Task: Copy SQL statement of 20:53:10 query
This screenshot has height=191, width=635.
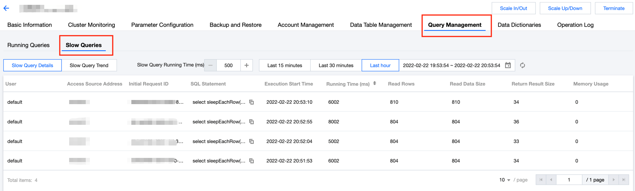Action: pyautogui.click(x=252, y=102)
